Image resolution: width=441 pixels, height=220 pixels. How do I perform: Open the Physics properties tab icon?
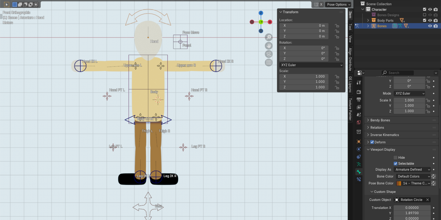coord(359,149)
